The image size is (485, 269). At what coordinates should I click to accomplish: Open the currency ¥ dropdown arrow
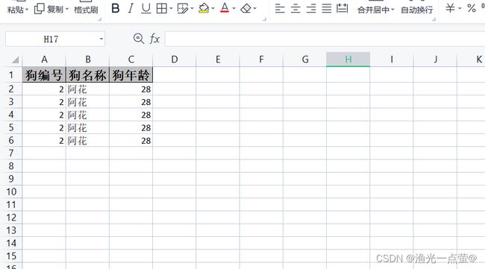(460, 8)
